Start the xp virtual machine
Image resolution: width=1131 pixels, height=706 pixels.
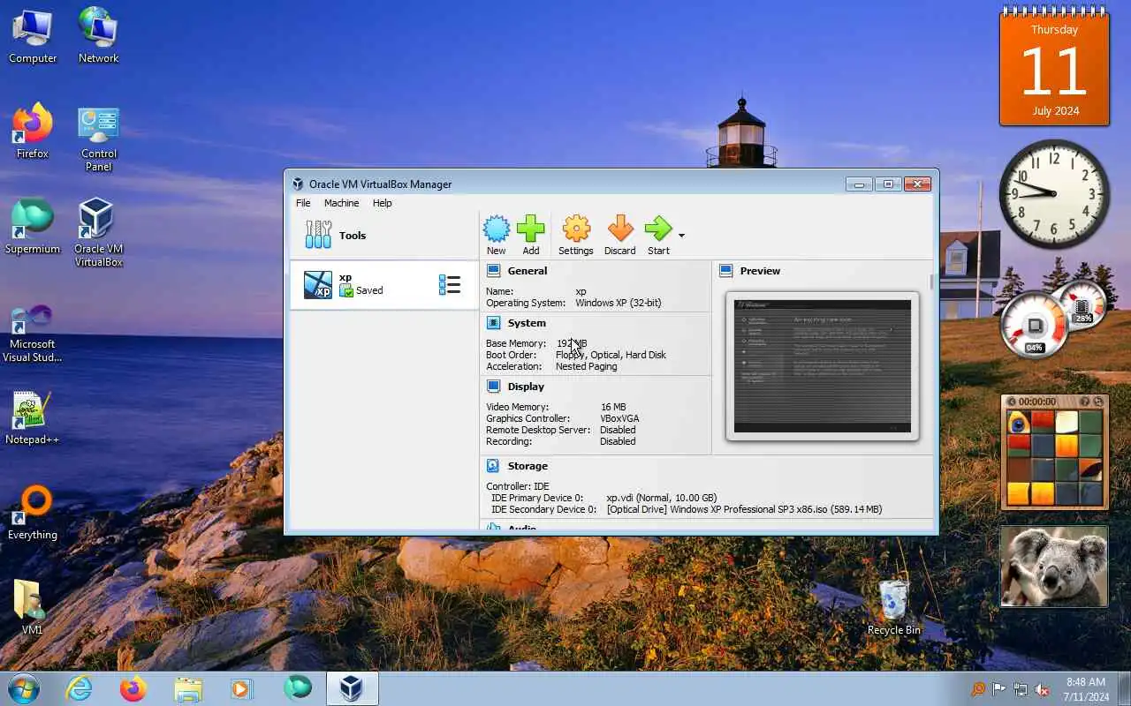point(658,235)
